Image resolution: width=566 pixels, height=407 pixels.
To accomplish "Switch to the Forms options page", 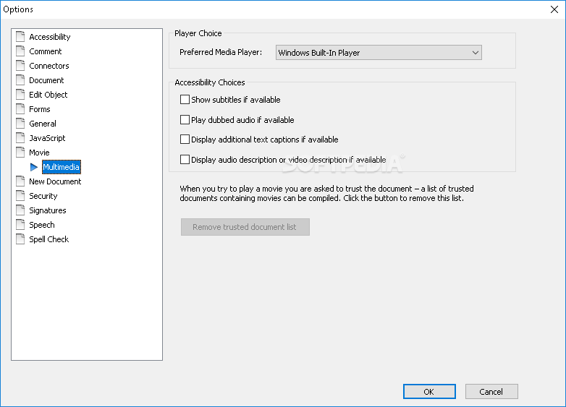I will tap(40, 109).
